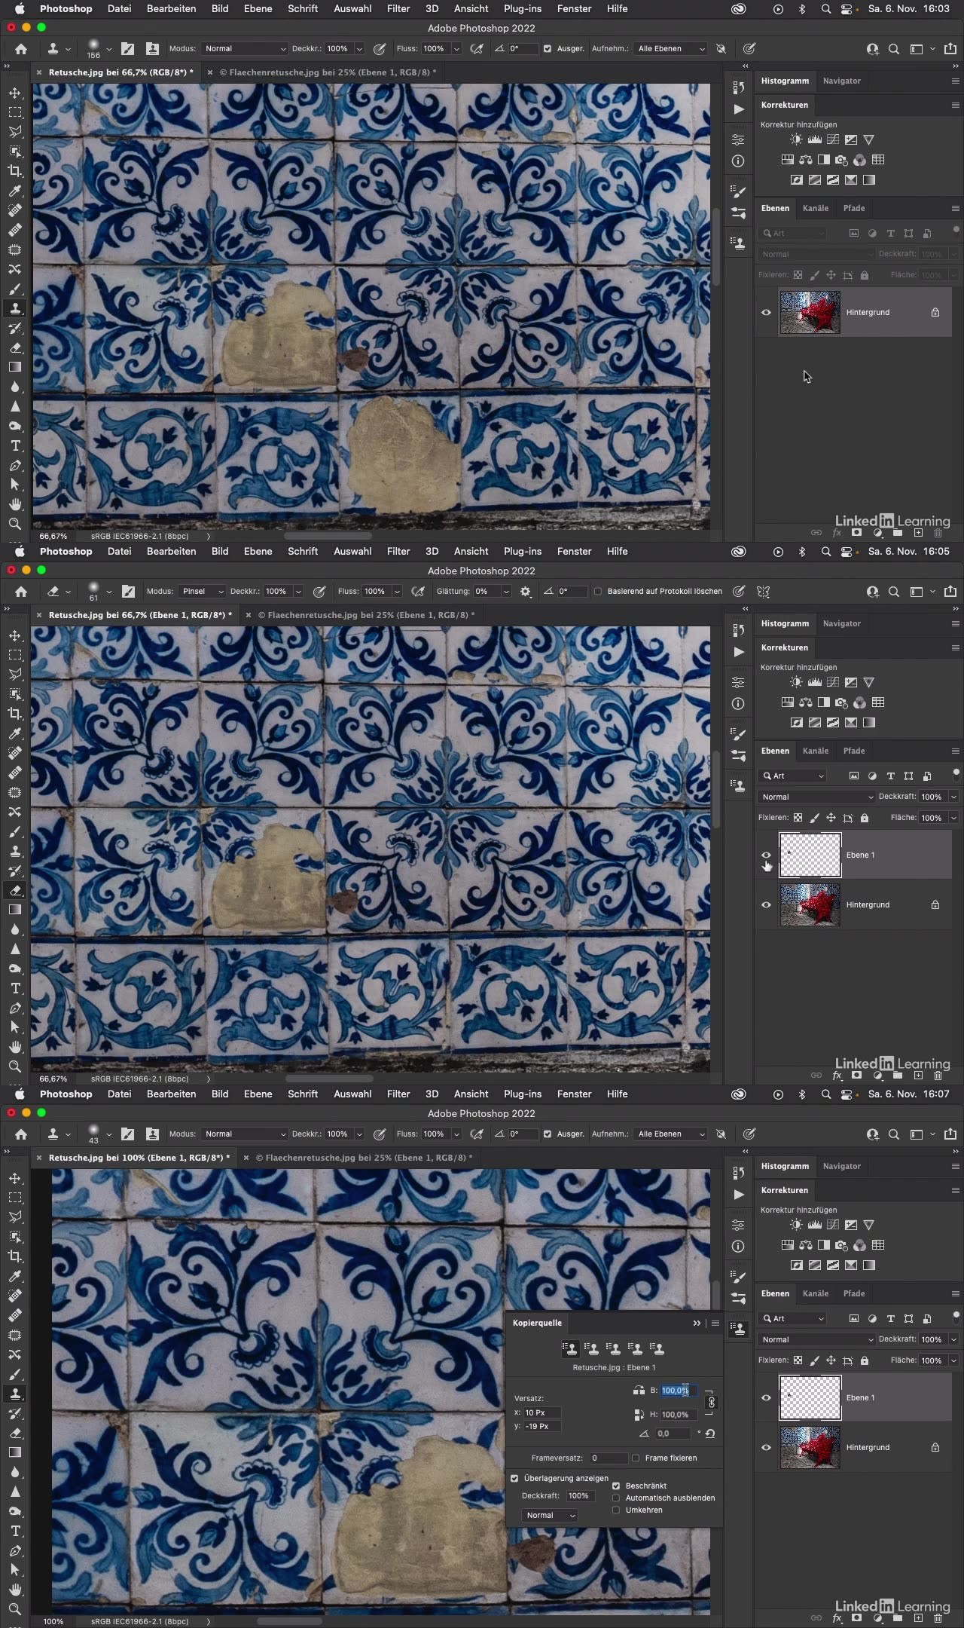Screen dimensions: 964x1628
Task: Open the Normal blend dropdown in Kopierquelle
Action: tap(550, 1515)
